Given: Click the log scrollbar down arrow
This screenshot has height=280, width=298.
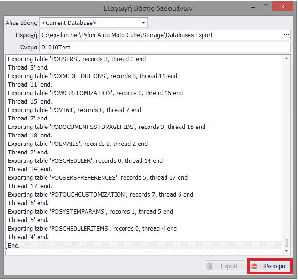Looking at the screenshot, I should [x=286, y=251].
